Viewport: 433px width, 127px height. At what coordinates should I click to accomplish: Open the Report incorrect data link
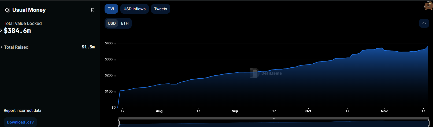(23, 110)
